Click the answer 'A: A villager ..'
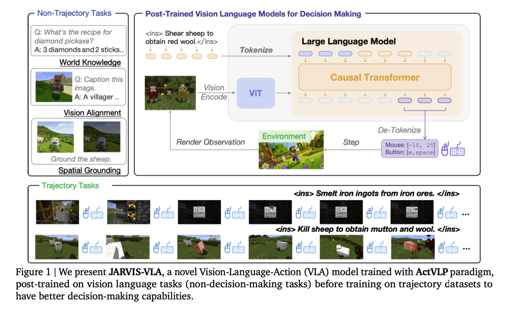Viewport: 505px width, 313px height. 96,97
